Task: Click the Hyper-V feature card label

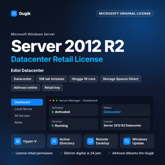Action: tap(30, 141)
